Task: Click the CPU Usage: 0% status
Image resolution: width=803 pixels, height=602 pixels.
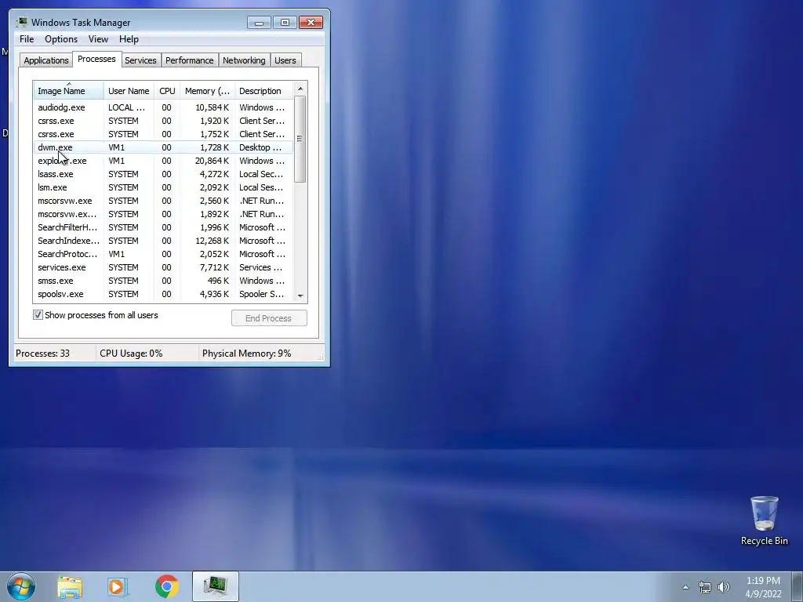Action: tap(131, 354)
